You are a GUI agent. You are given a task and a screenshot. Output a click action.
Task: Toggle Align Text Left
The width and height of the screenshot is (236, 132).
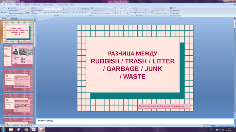click(74, 12)
